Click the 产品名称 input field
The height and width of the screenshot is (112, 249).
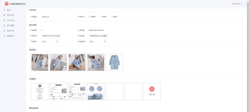click(x=51, y=36)
